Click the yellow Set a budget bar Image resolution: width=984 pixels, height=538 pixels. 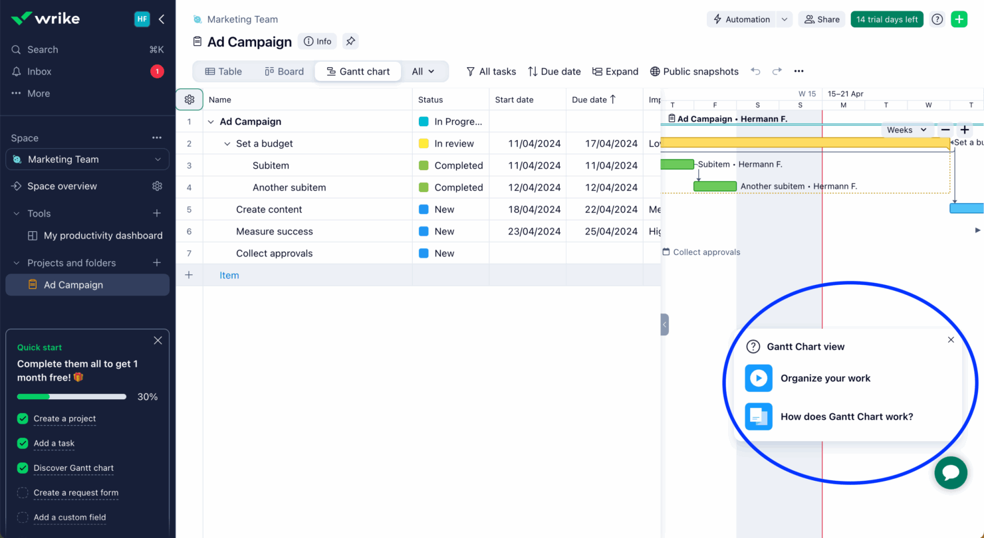[x=804, y=143]
